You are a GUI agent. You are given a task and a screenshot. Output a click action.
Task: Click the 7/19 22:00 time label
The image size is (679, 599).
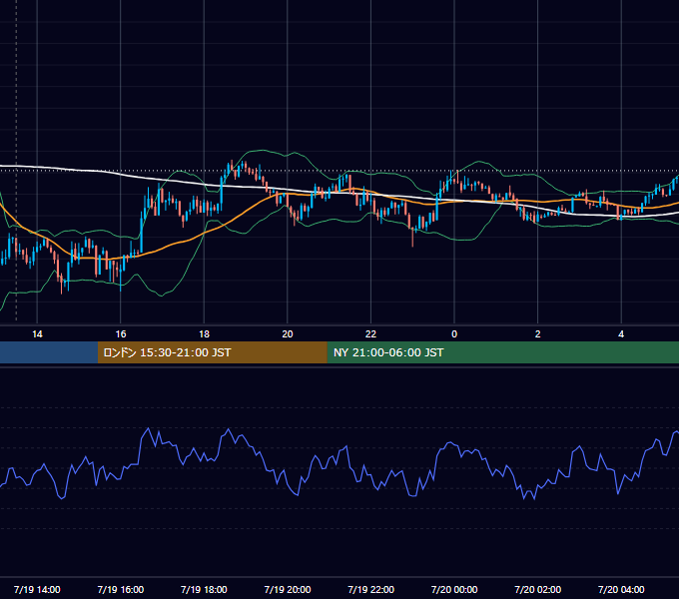tap(371, 589)
